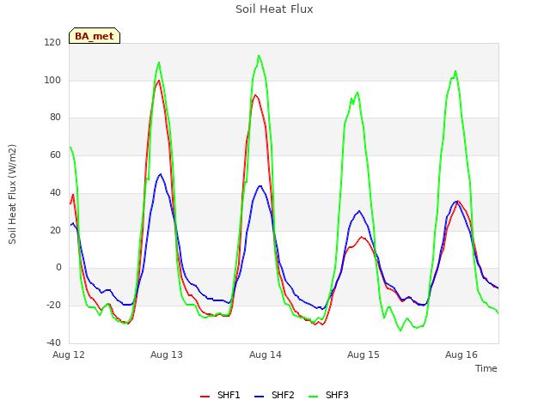Click the 60 y-axis tick label
This screenshot has height=412, width=550.
(x=55, y=154)
